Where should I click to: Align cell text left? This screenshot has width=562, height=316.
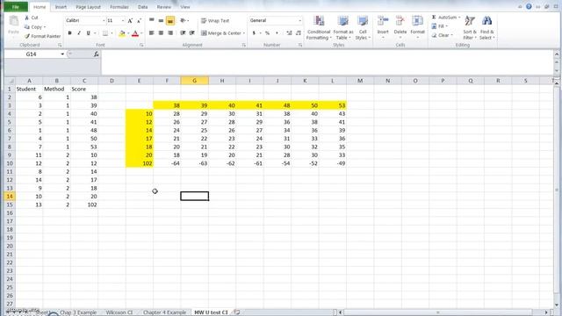click(152, 33)
